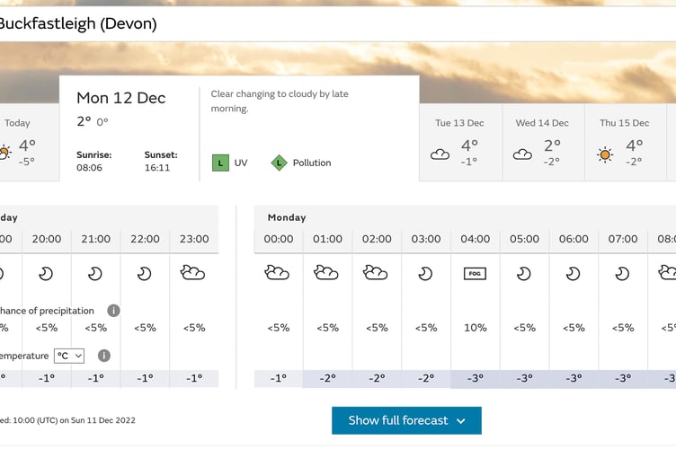Select the Today forecast tab
This screenshot has height=449, width=676.
pos(29,142)
